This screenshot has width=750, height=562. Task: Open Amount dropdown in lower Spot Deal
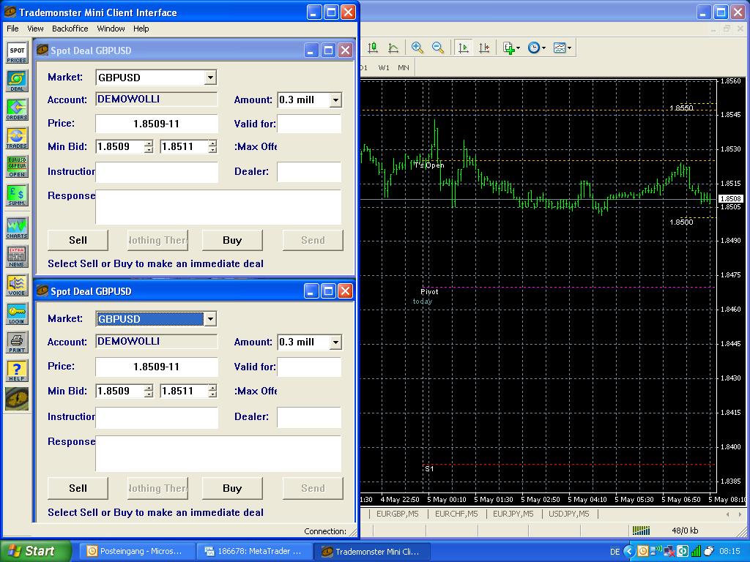335,342
